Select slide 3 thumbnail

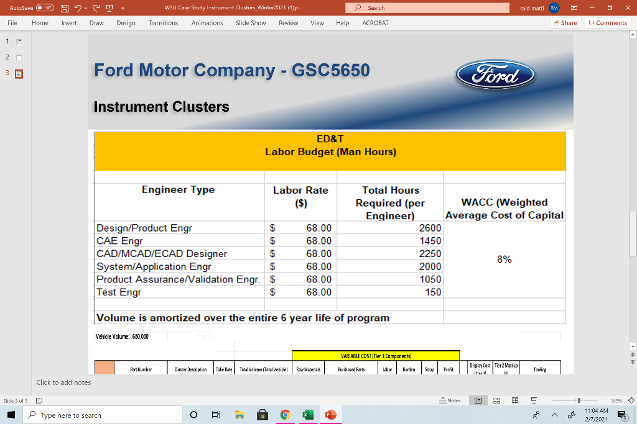19,74
